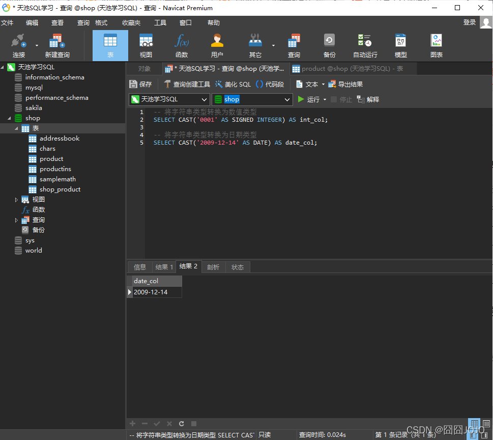Open the 其它 dropdown arrow
Screen dimensions: 493x440
click(x=273, y=46)
